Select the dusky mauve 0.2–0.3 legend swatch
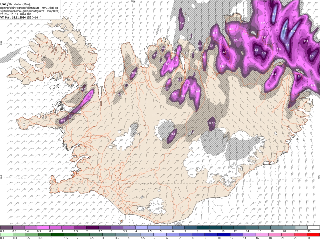 click(x=6, y=228)
